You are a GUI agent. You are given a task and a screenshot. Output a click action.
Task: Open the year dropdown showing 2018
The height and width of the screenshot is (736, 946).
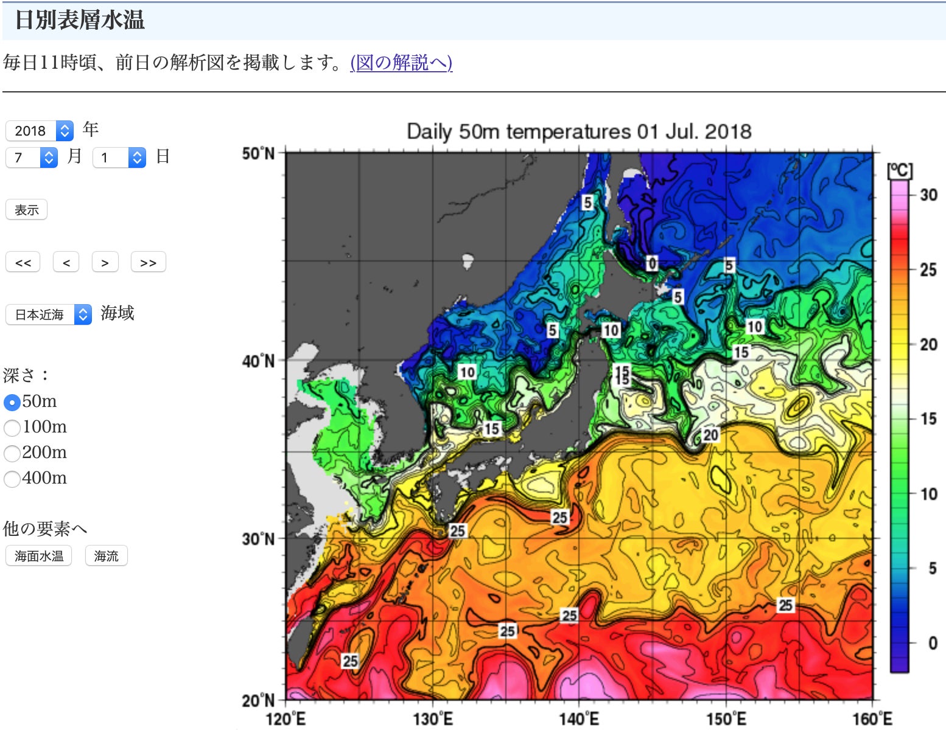point(40,131)
